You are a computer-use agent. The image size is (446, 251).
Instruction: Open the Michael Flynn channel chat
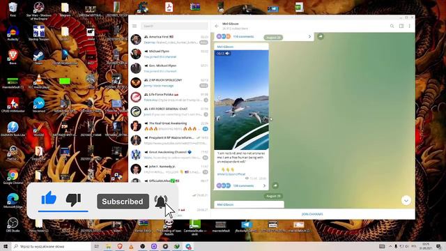pos(169,54)
